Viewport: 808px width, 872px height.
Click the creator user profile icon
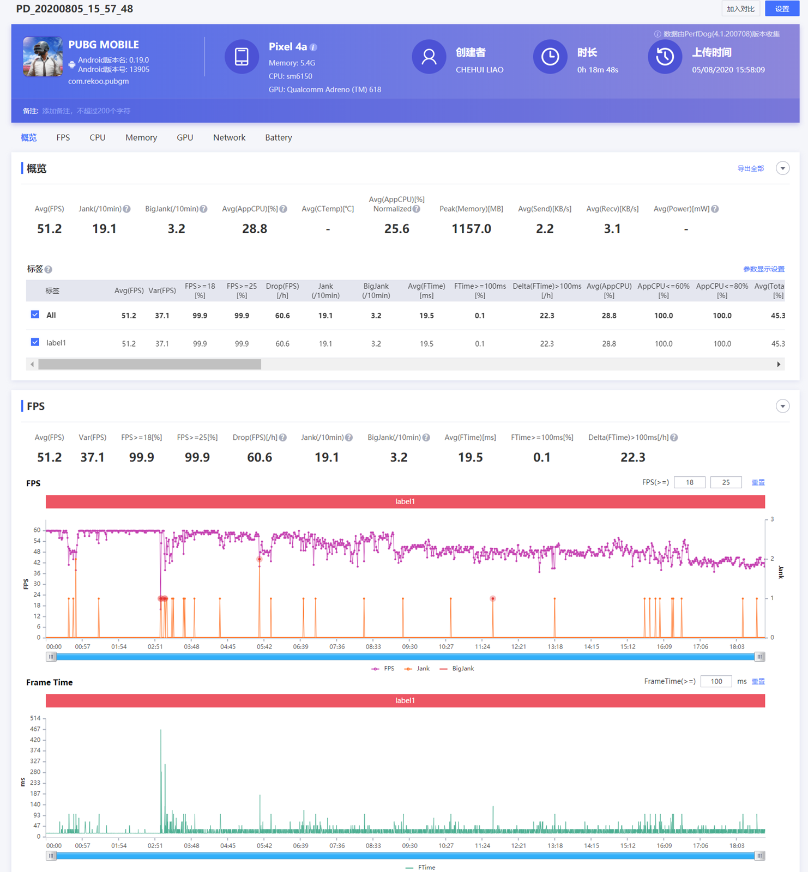pos(429,57)
